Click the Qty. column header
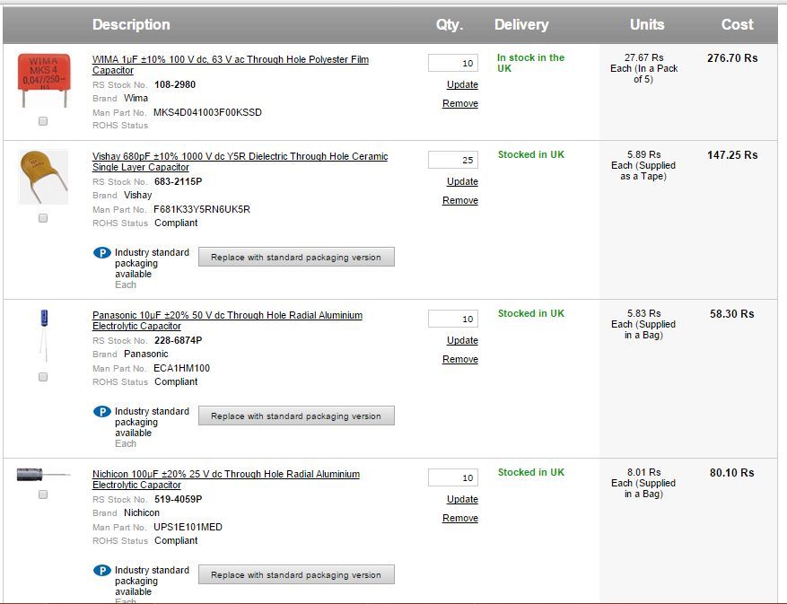The width and height of the screenshot is (787, 604). tap(450, 24)
